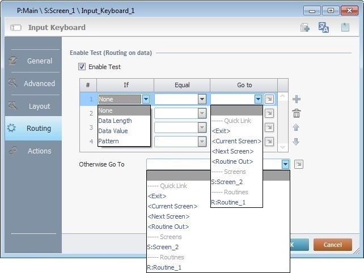Image resolution: width=364 pixels, height=273 pixels.
Task: Open the If dropdown in row 1
Action: tap(146, 99)
